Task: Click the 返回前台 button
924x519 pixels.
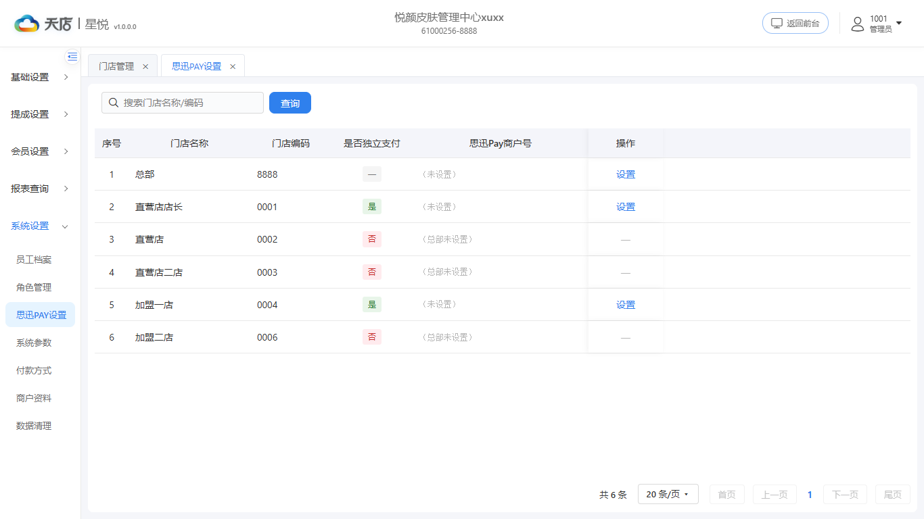Action: point(795,23)
